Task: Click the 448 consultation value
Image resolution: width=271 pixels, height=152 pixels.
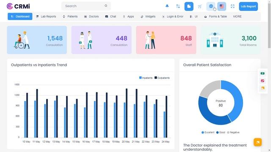Action: pyautogui.click(x=122, y=38)
